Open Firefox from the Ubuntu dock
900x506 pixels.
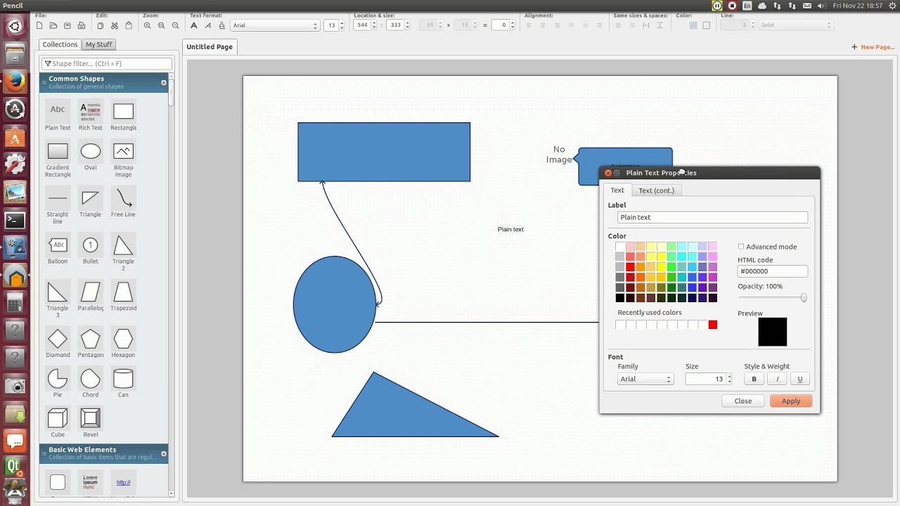[15, 82]
